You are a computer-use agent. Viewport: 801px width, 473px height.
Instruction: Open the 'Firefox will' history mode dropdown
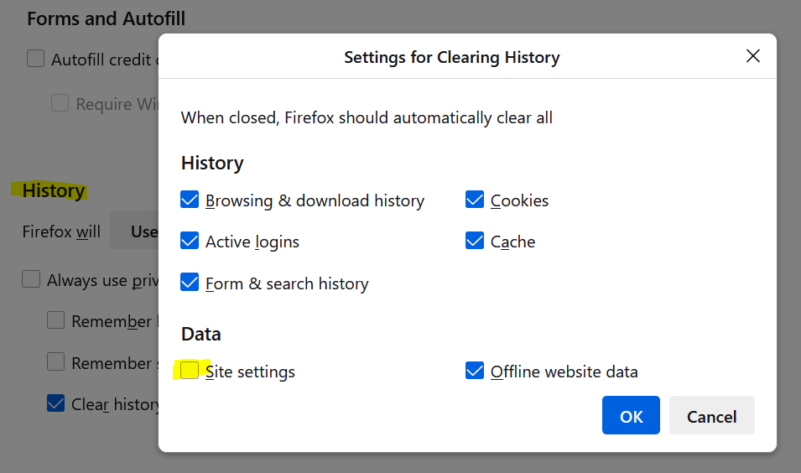pos(135,231)
